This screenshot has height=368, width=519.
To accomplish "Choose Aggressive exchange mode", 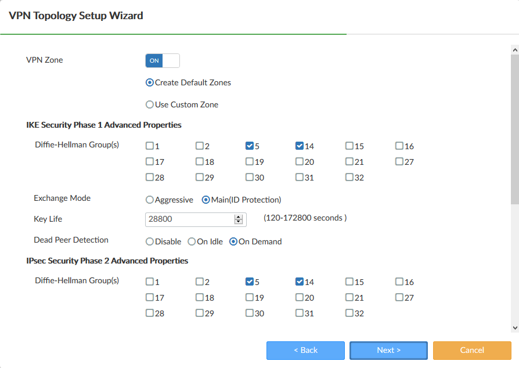I will 149,200.
